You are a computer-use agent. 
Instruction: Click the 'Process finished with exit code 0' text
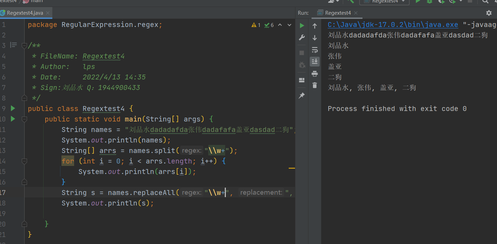(x=397, y=109)
